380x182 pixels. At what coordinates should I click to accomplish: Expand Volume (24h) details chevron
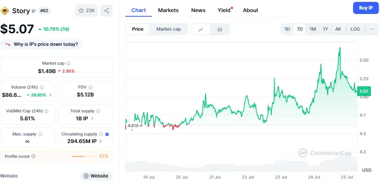tap(50, 95)
